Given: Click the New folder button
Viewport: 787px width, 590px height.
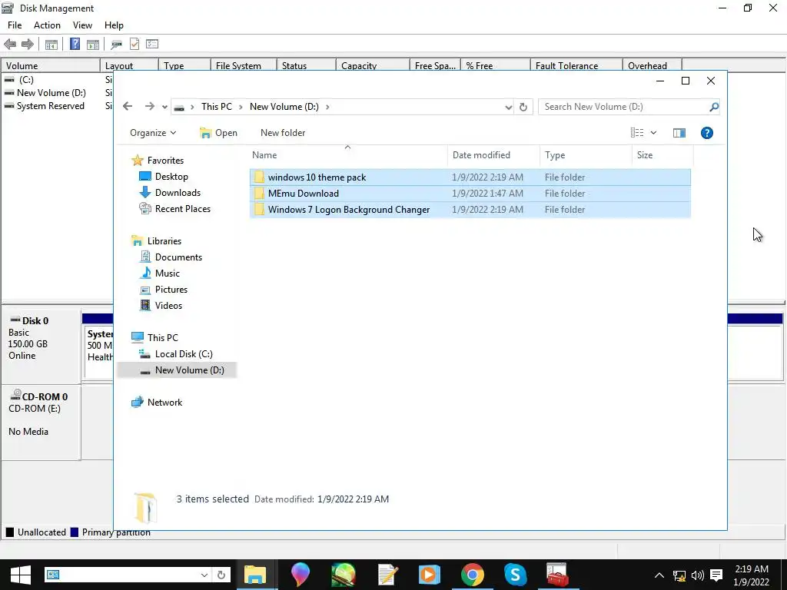Looking at the screenshot, I should (283, 133).
